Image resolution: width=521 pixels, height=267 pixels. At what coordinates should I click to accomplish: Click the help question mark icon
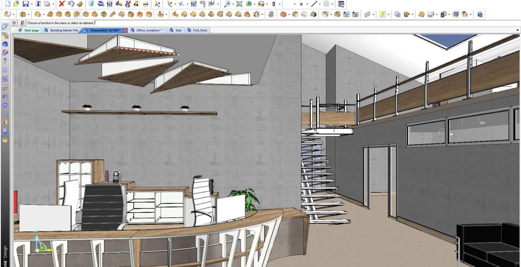(x=480, y=14)
